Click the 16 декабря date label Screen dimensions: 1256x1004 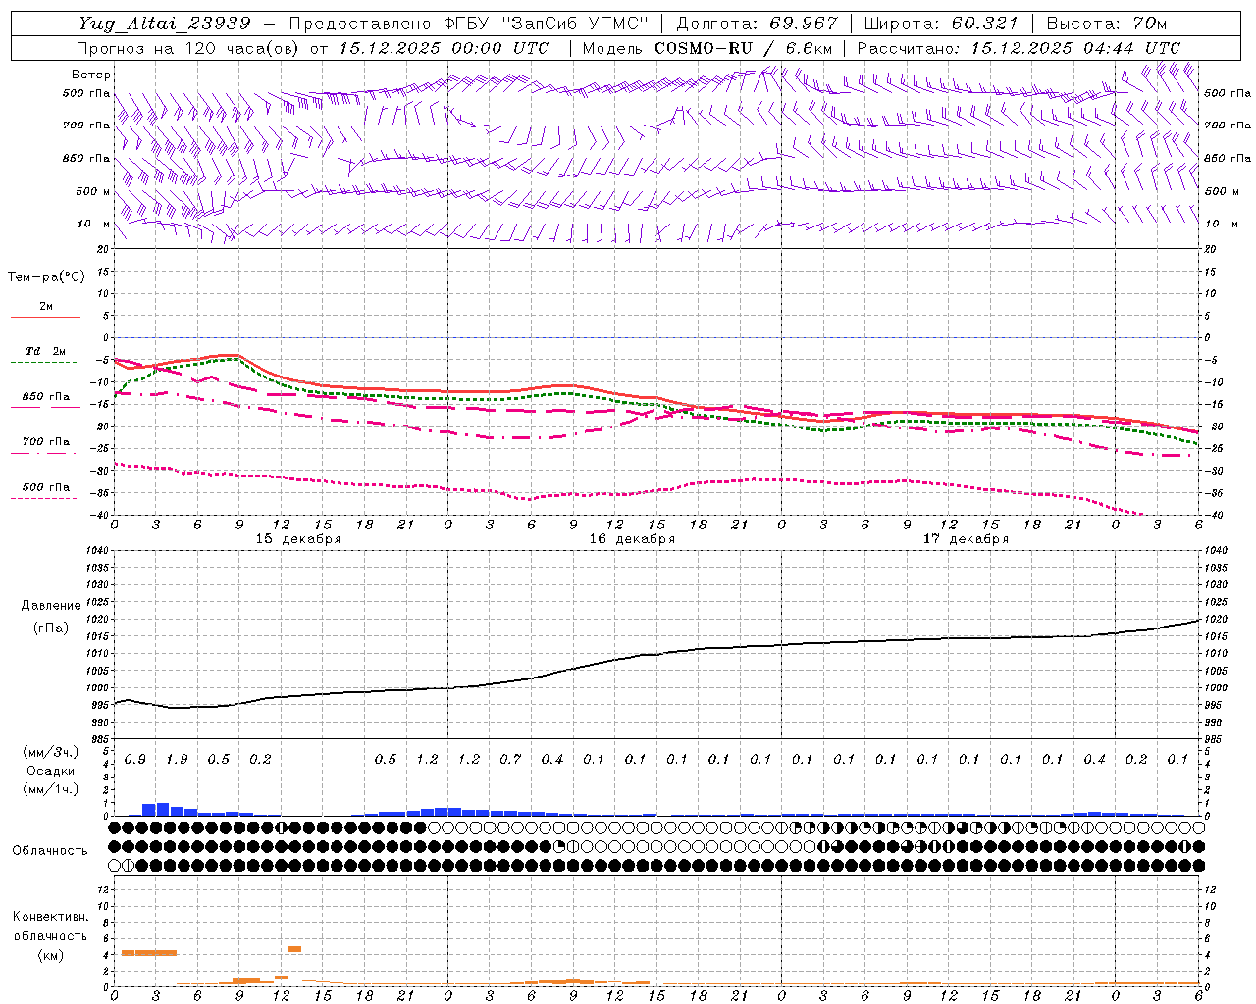(x=632, y=539)
